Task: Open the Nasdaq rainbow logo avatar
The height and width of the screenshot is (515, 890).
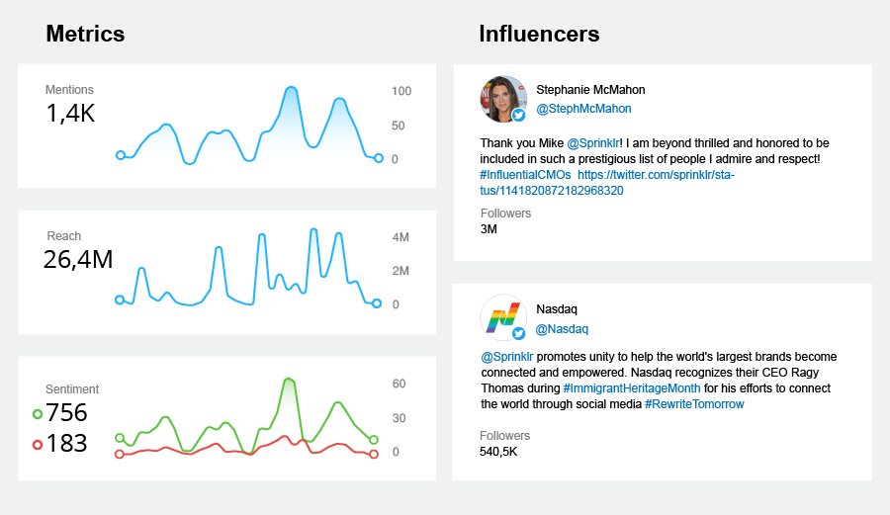Action: (503, 317)
